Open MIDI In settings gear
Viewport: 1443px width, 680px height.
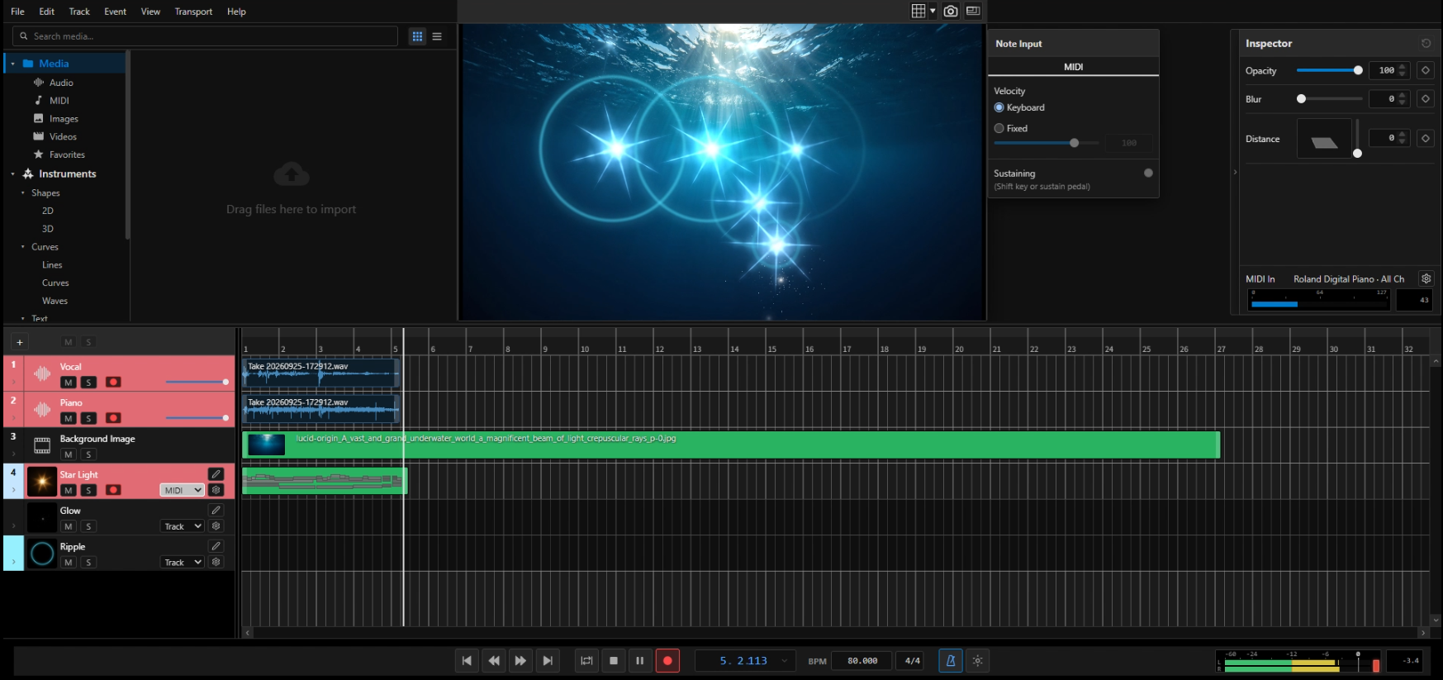click(1426, 278)
